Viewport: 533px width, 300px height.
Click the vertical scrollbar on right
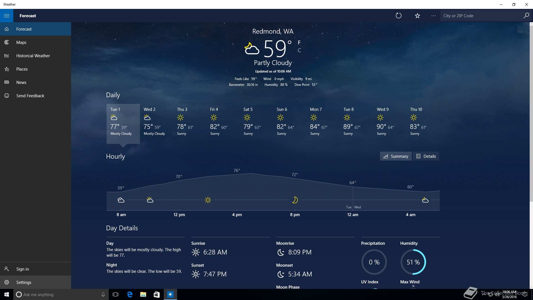tap(531, 111)
